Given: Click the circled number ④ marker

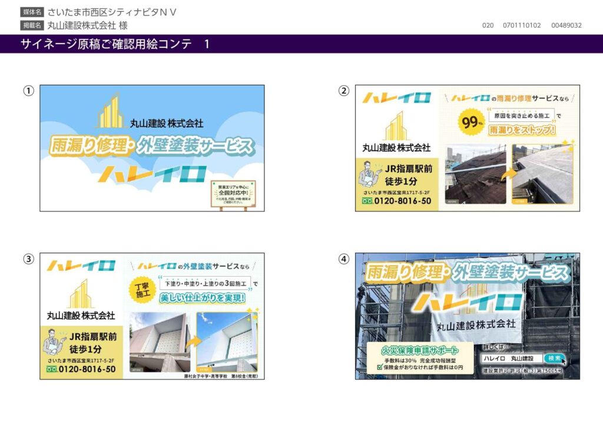Looking at the screenshot, I should click(343, 259).
